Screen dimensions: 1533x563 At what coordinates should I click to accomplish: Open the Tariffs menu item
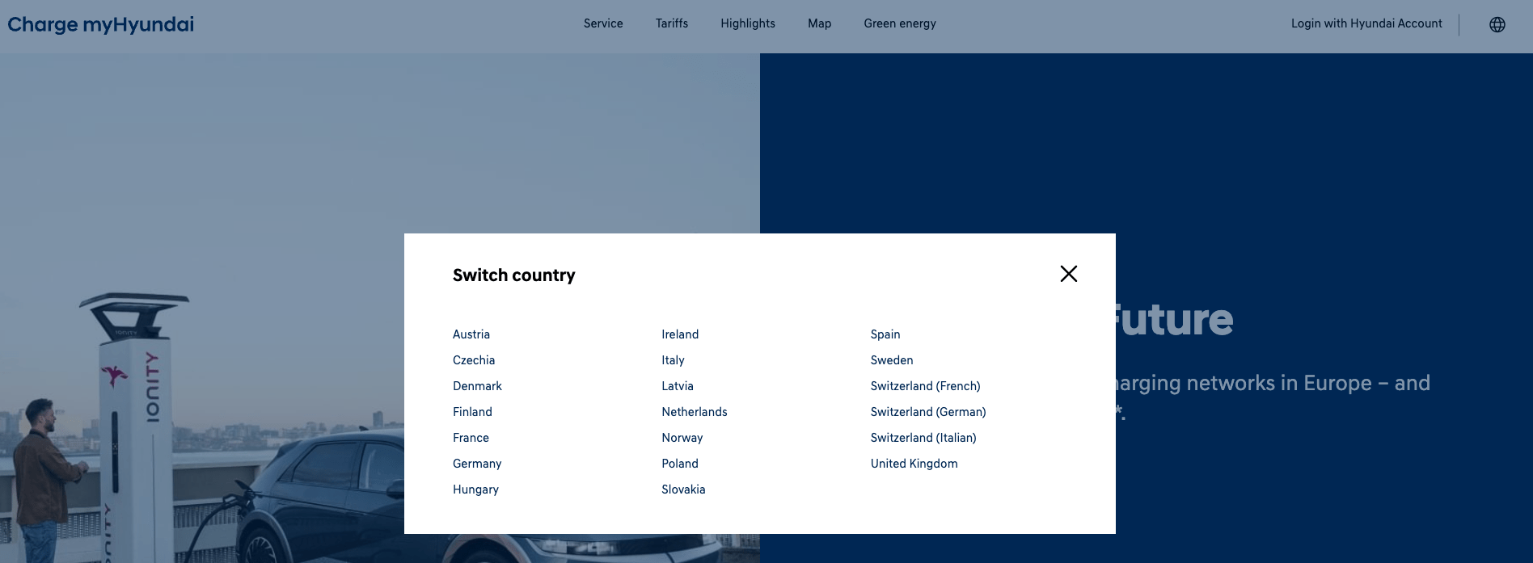point(671,23)
